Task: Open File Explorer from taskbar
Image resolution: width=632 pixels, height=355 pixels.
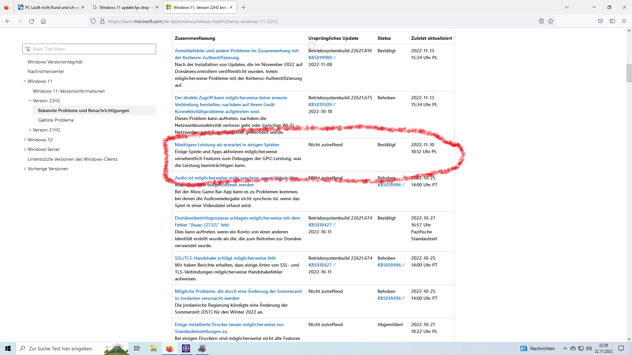Action: pos(153,348)
